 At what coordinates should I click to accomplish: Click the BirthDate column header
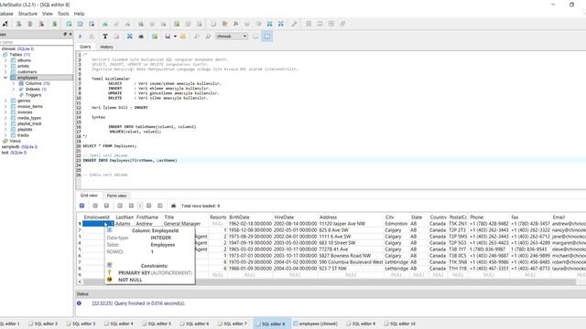(x=249, y=218)
